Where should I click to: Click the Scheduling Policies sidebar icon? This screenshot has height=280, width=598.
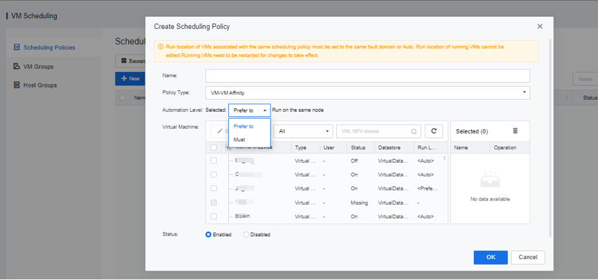pos(16,48)
